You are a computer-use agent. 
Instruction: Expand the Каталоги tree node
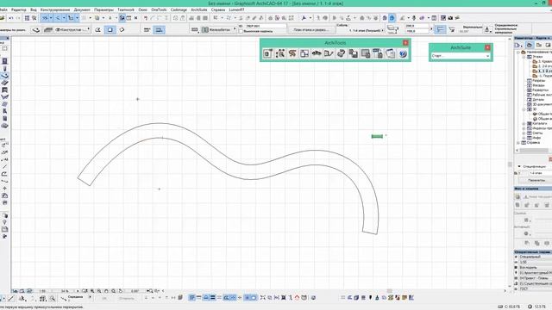point(524,124)
